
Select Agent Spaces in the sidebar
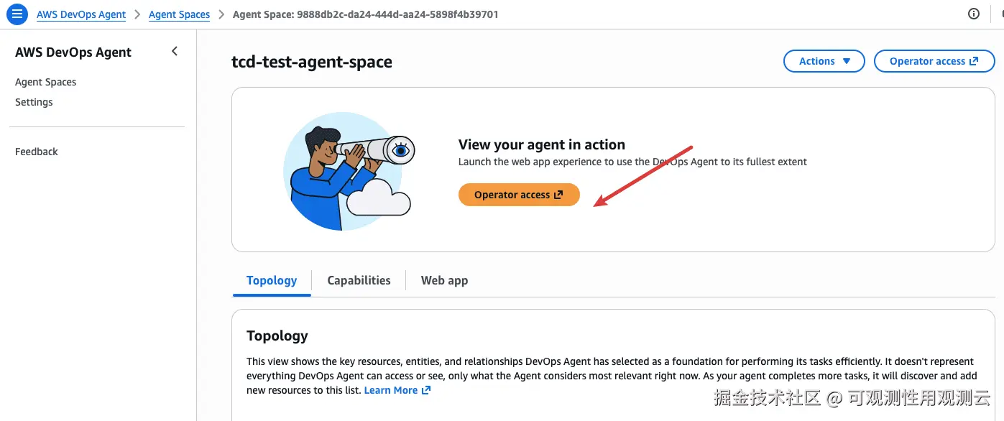(x=45, y=82)
